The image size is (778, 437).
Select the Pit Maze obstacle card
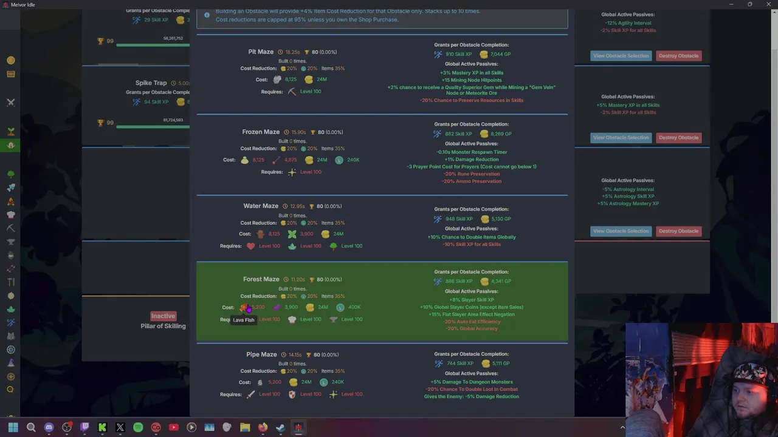382,74
